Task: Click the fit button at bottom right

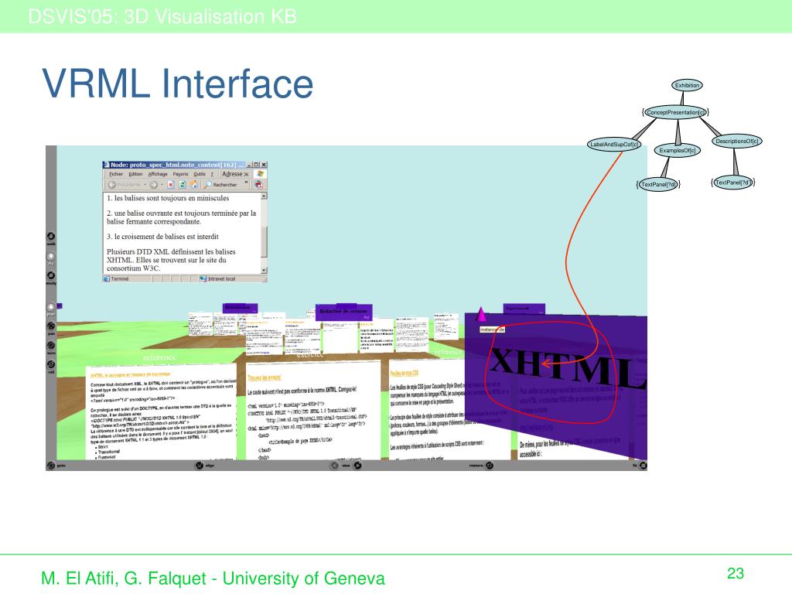Action: click(x=643, y=465)
